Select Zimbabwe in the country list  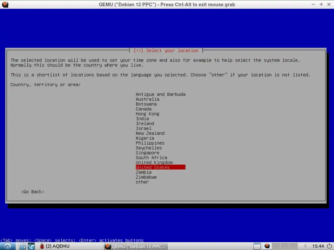[146, 177]
